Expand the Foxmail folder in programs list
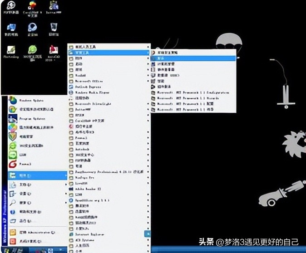The height and width of the screenshot is (253, 306). tap(109, 138)
